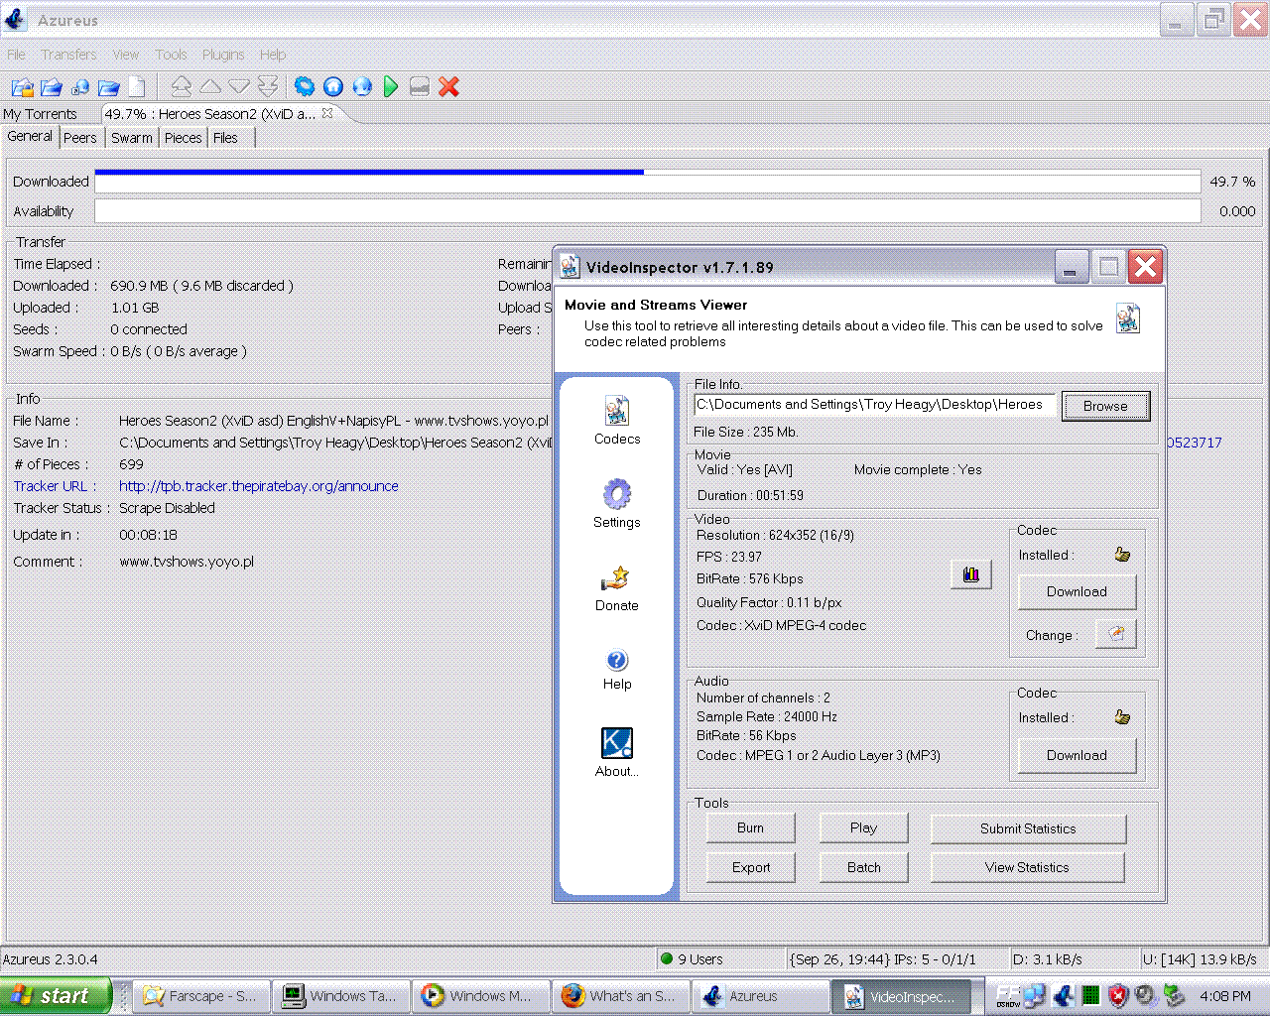
Task: Click Download button under Video codec
Action: (1077, 591)
